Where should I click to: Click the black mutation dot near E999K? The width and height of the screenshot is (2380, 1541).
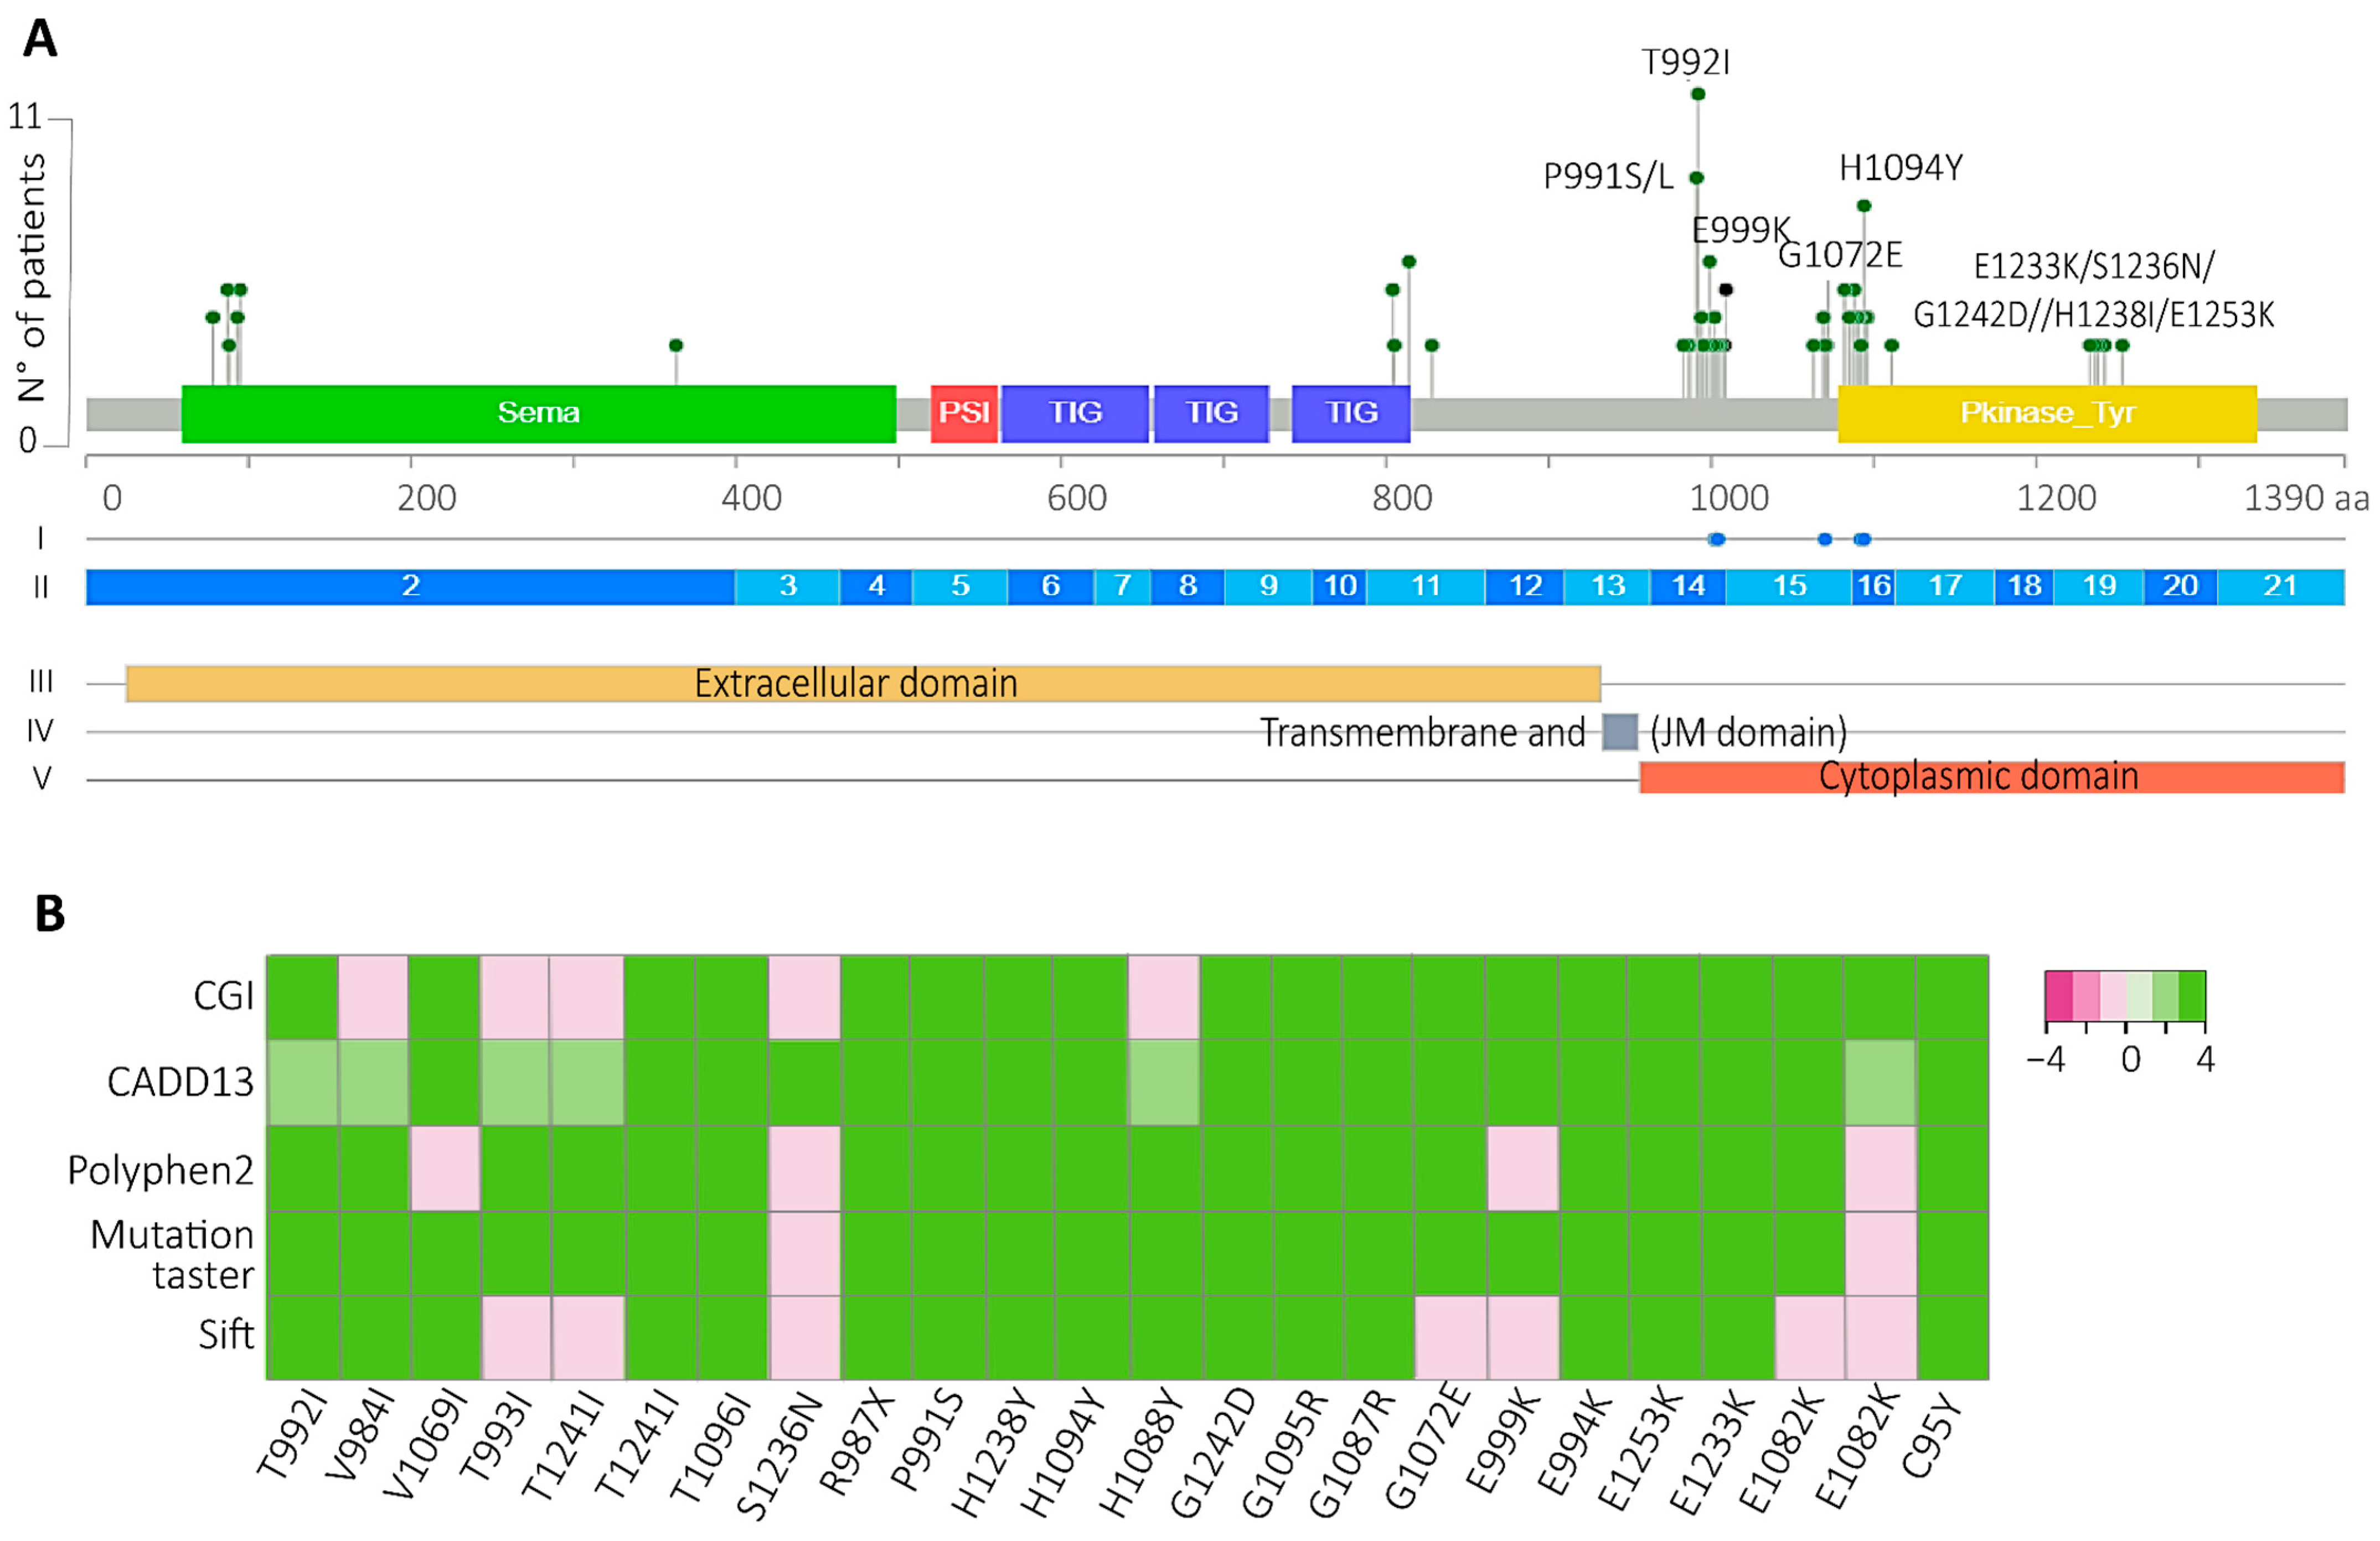coord(1726,290)
